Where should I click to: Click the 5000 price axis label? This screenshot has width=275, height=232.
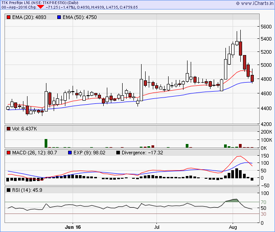click(266, 65)
